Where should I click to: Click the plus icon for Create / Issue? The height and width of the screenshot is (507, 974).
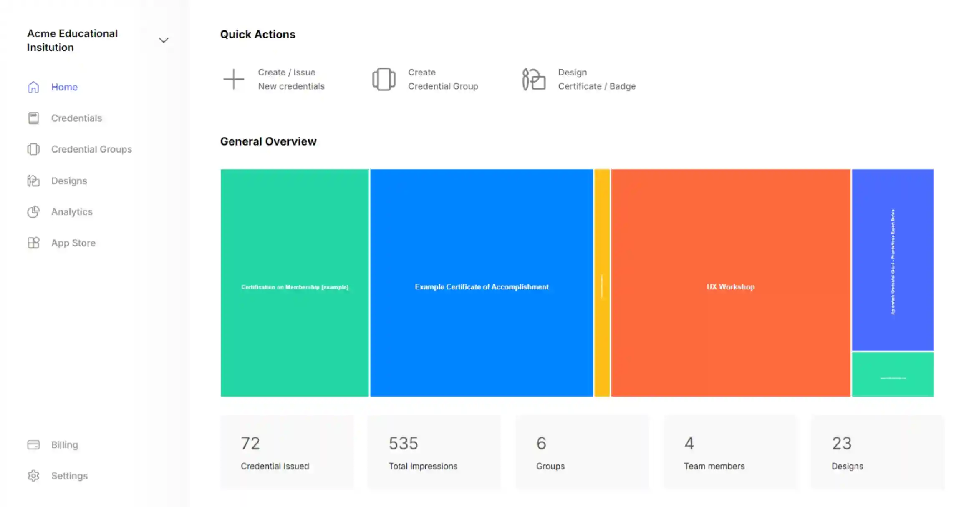click(233, 79)
